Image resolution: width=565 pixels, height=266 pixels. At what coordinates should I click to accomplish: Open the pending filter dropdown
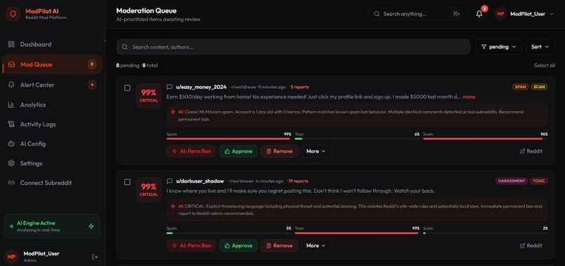(498, 47)
